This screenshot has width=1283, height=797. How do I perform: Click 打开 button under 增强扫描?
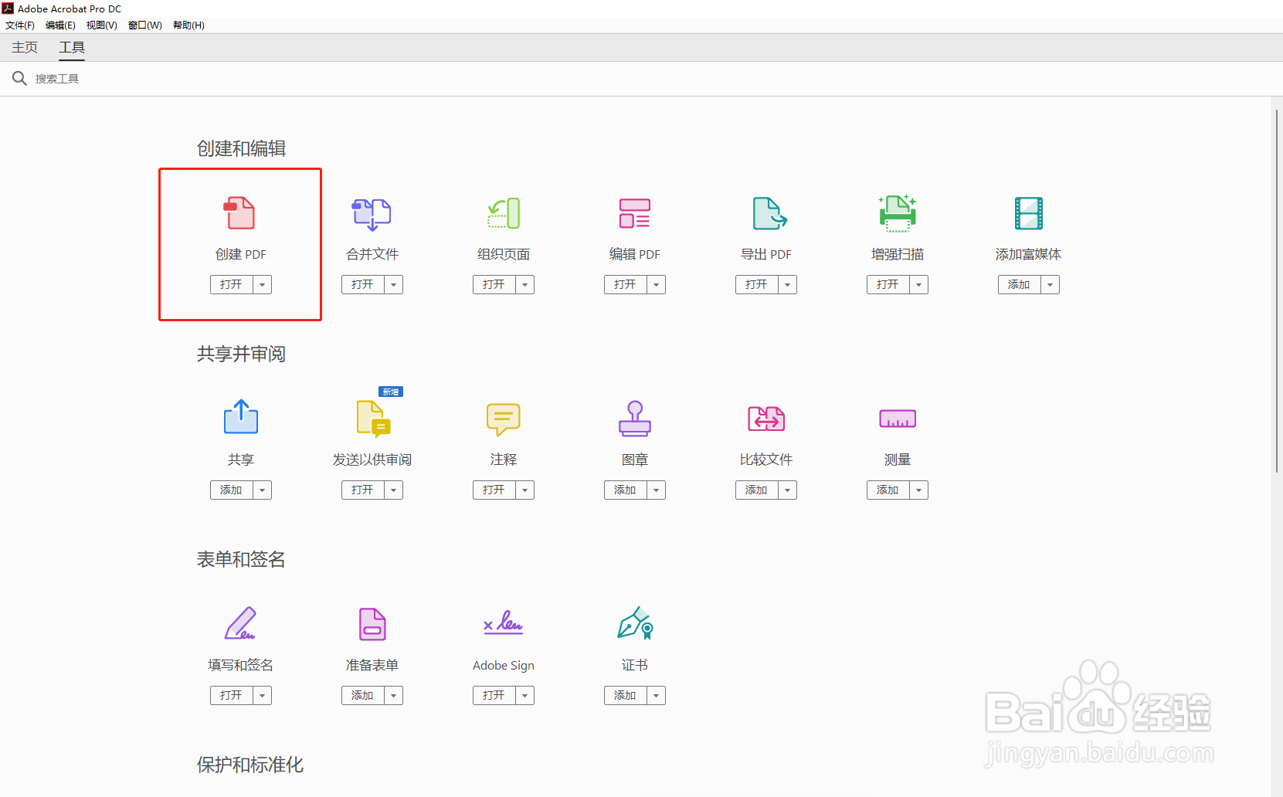click(888, 285)
